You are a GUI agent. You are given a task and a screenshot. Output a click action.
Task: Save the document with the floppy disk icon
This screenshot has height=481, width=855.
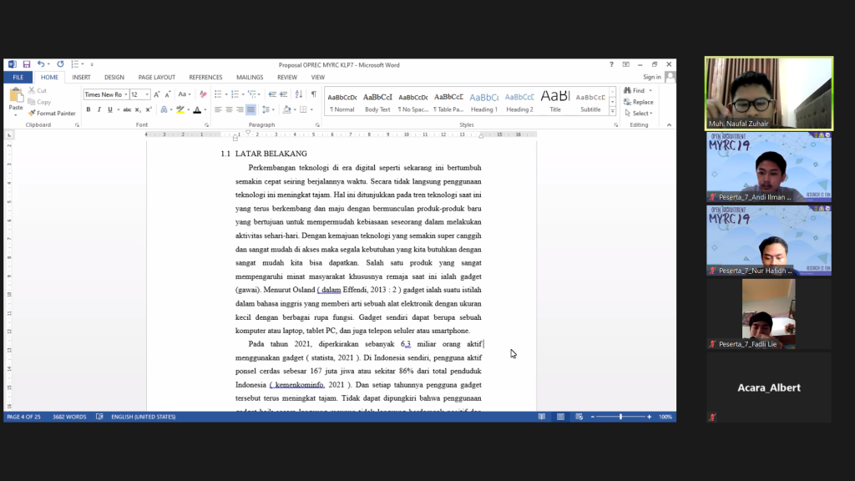point(26,64)
